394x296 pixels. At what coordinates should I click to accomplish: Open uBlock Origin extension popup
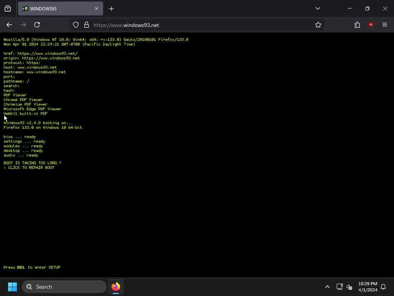tap(371, 25)
